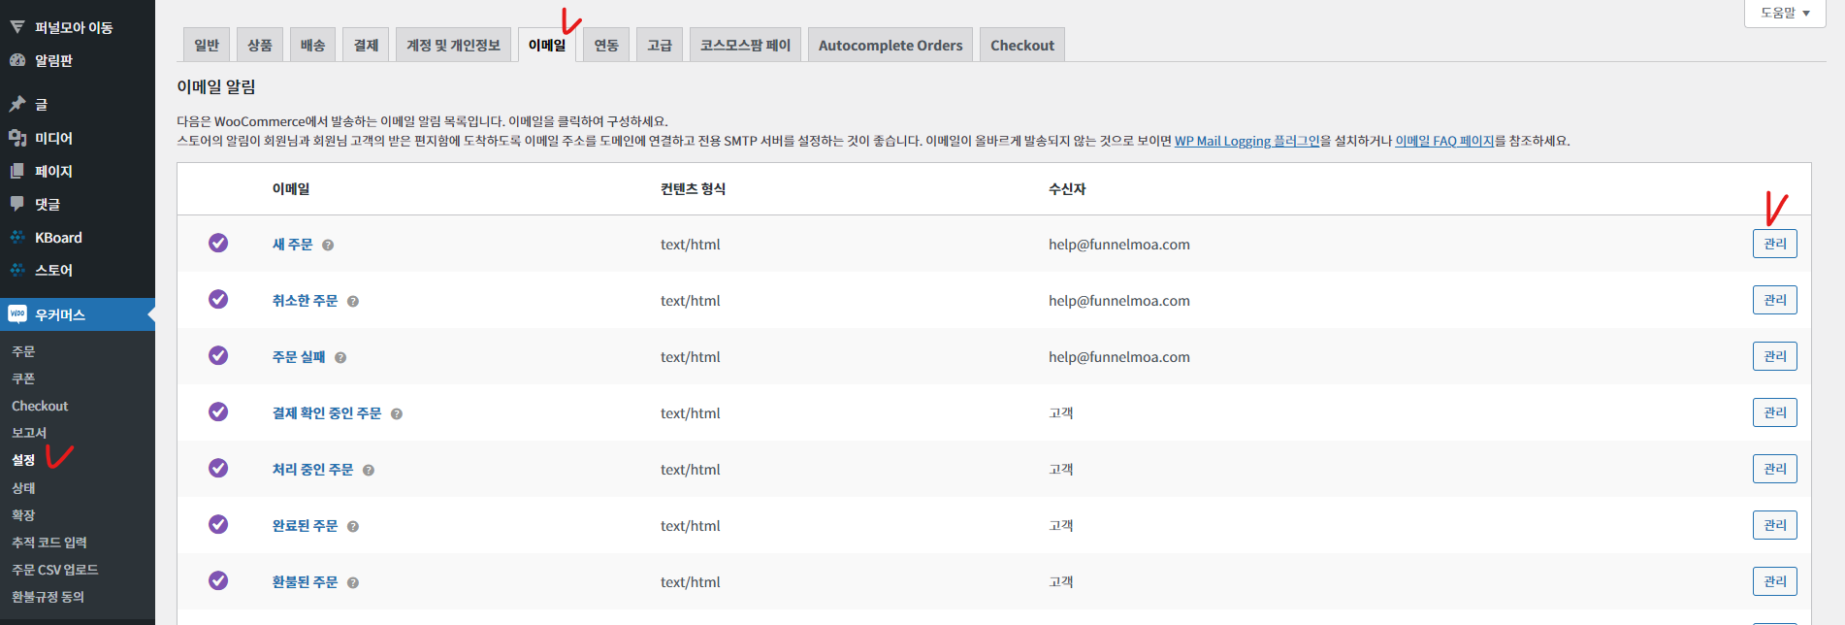Viewport: 1845px width, 625px height.
Task: Click the 스토어 sidebar icon
Action: (17, 270)
